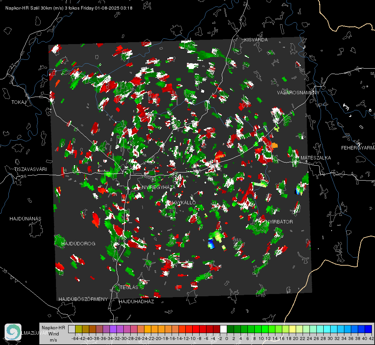This screenshot has width=375, height=345.
Task: Click the 'Napkor-HR Wind m/s' legend caption
Action: pyautogui.click(x=53, y=334)
